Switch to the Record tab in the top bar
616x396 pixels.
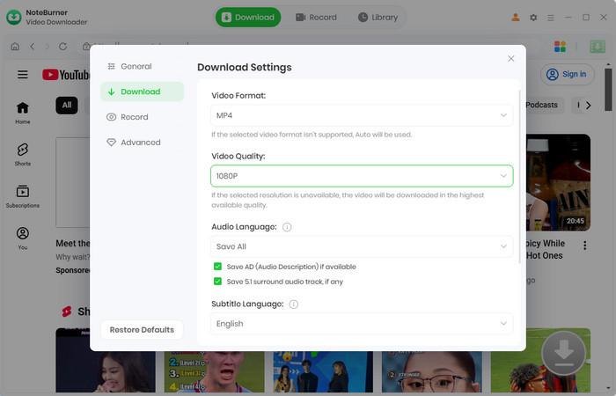pyautogui.click(x=316, y=18)
